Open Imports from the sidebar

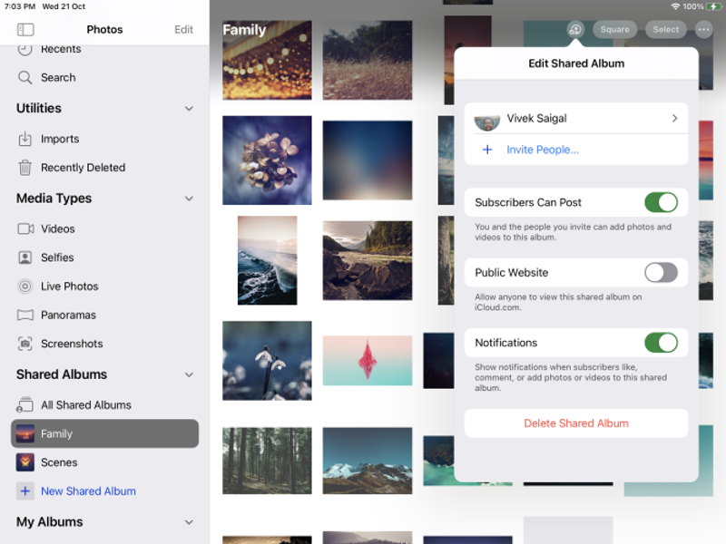click(x=60, y=139)
